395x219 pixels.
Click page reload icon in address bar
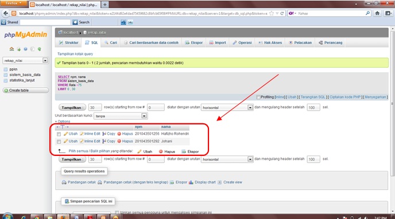[282, 13]
